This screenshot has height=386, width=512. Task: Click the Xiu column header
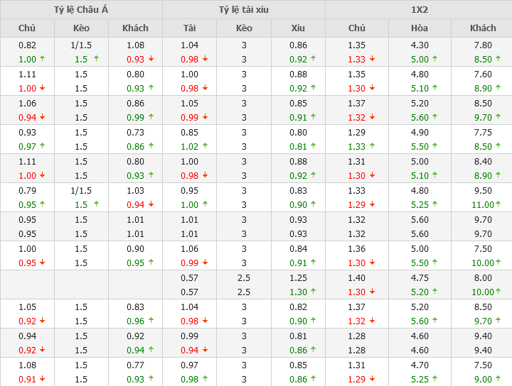pyautogui.click(x=298, y=28)
